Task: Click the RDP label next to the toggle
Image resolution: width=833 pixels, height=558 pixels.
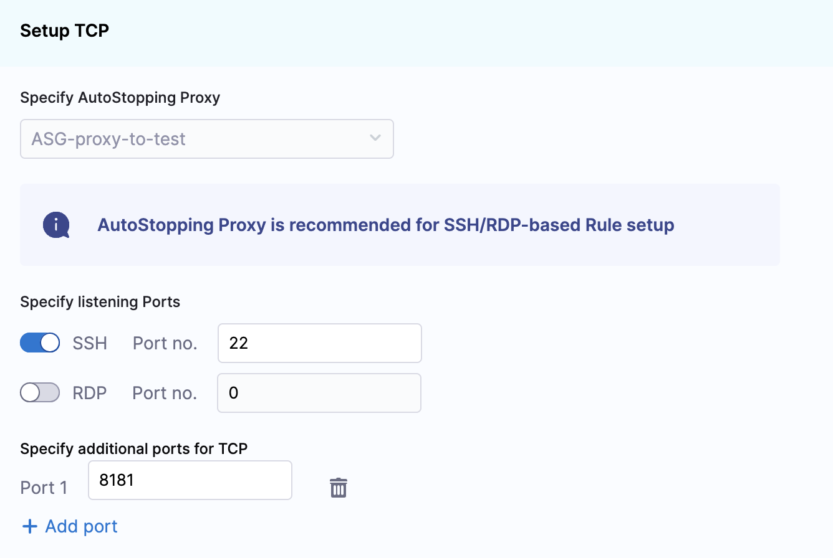Action: pos(90,393)
